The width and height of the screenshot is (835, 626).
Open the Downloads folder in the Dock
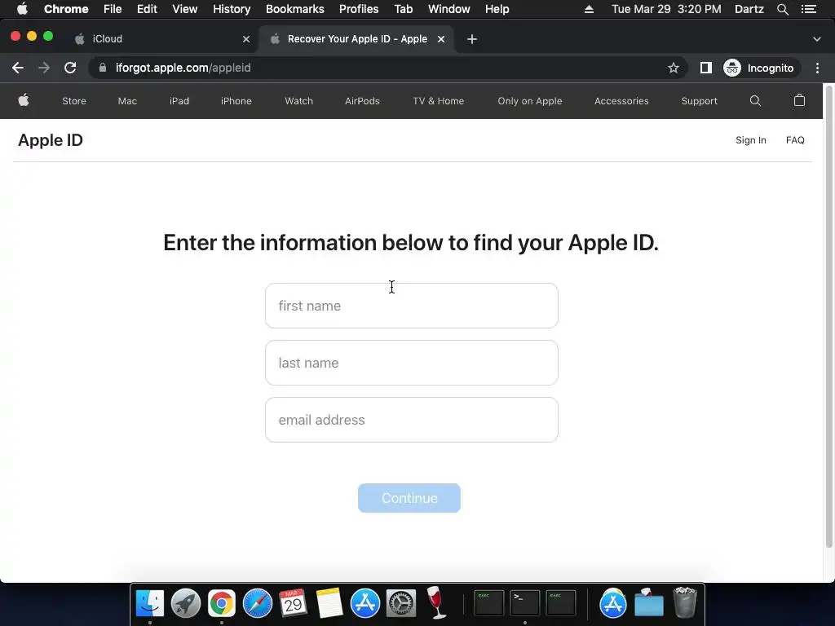[649, 604]
